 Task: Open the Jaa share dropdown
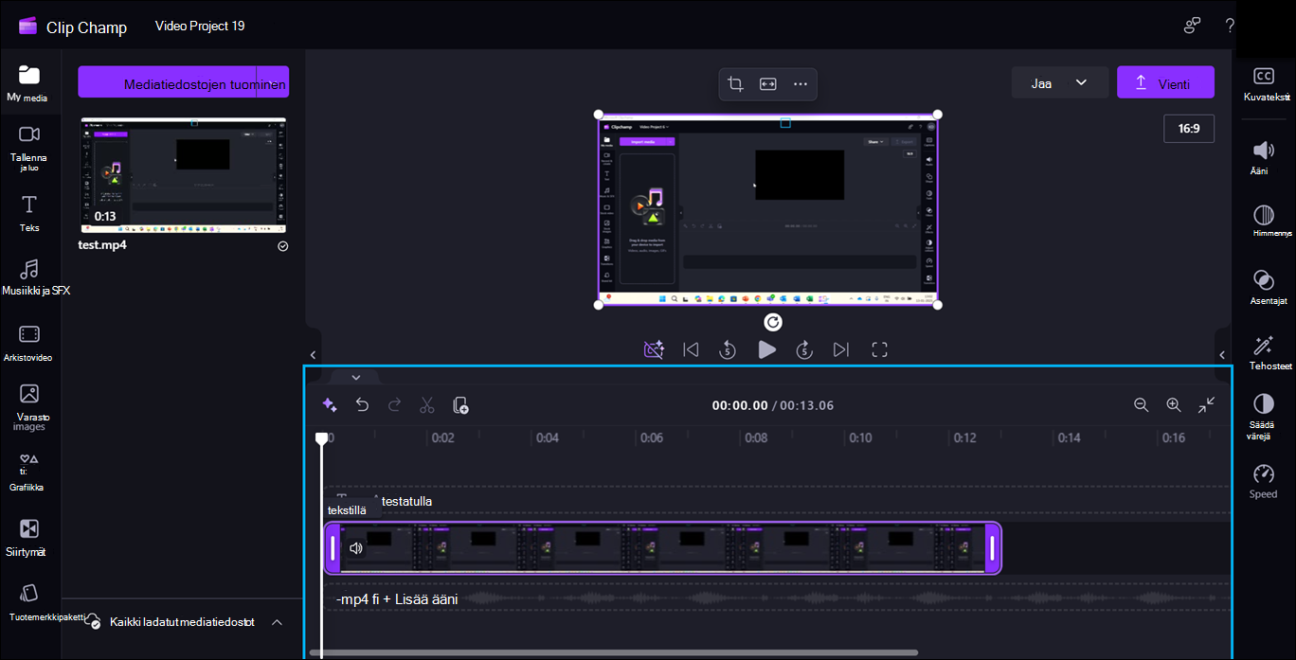(x=1059, y=82)
